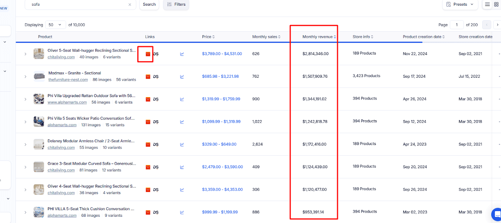Open the Presets dropdown
Screen dimensions: 501x223
460,4
